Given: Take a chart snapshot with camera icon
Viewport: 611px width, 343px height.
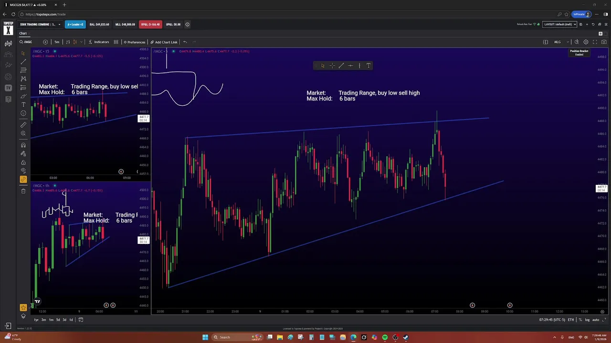Looking at the screenshot, I should point(604,42).
